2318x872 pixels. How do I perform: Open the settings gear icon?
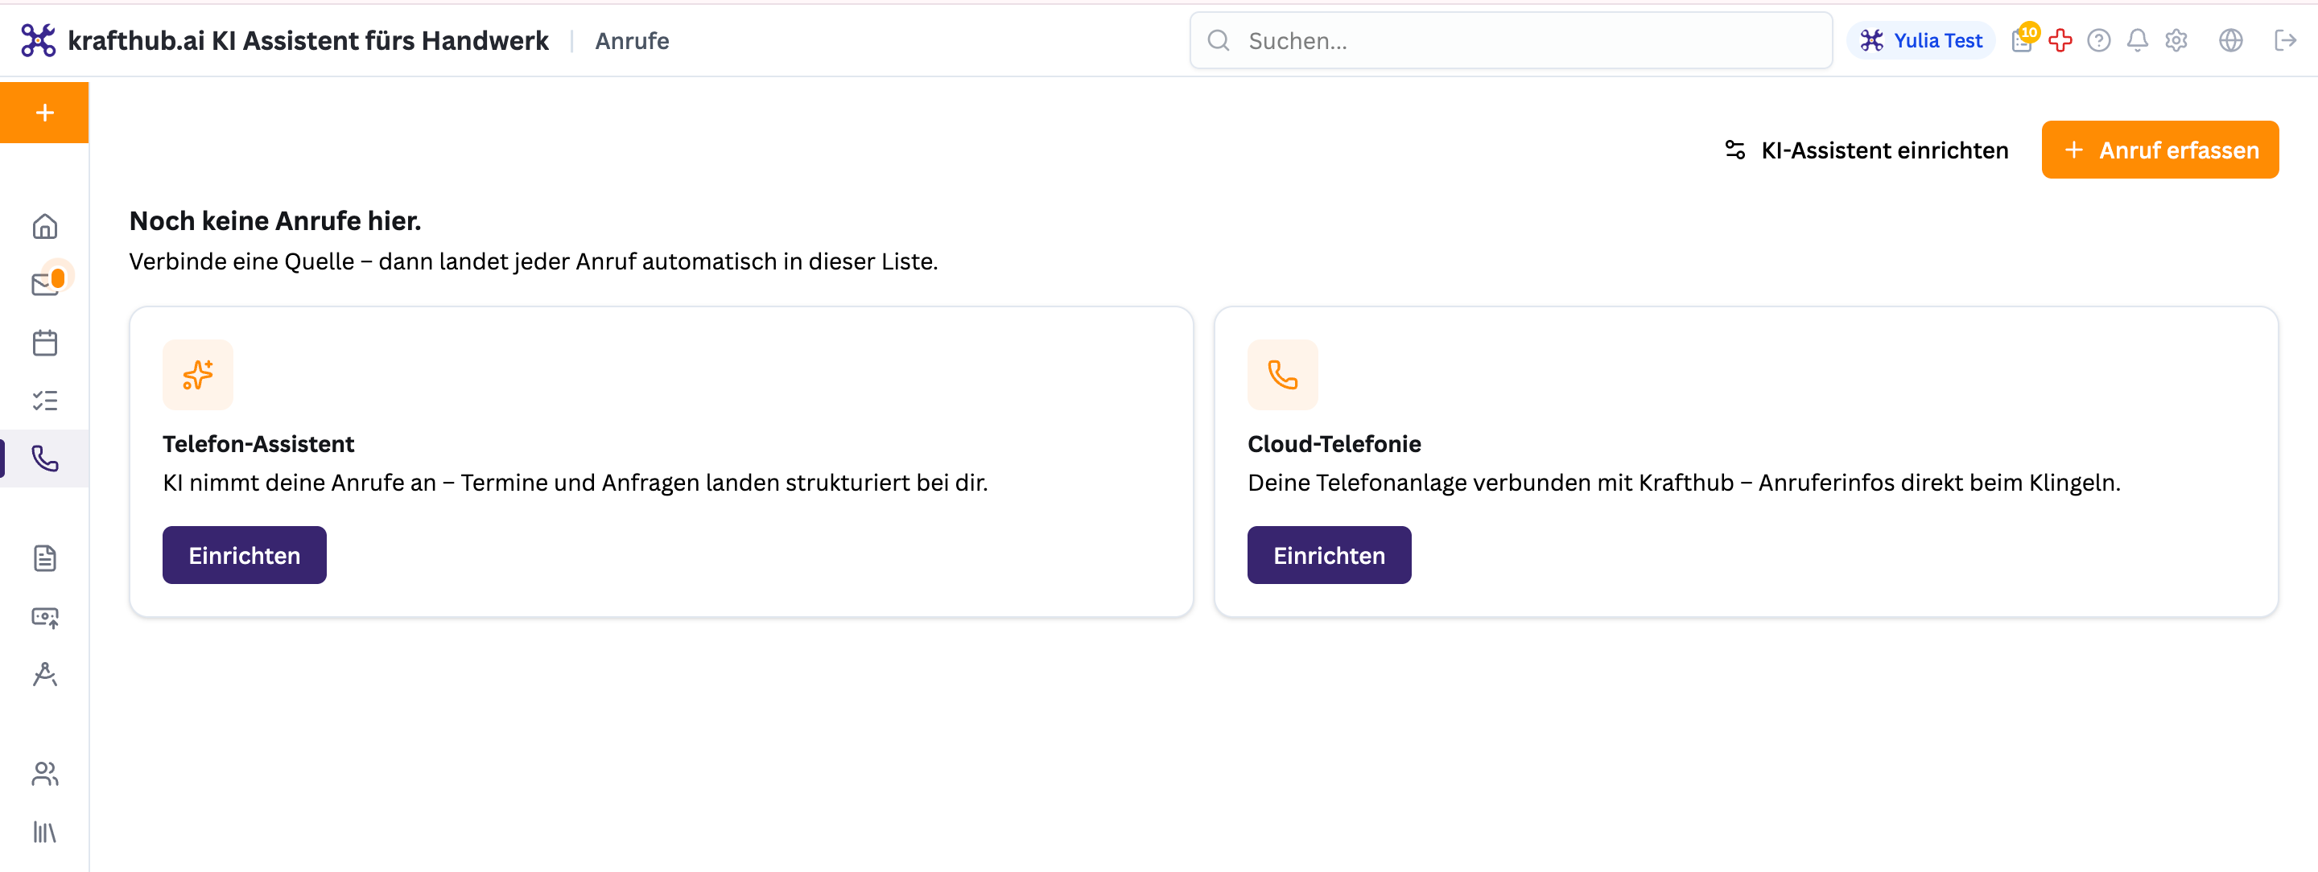click(2176, 40)
